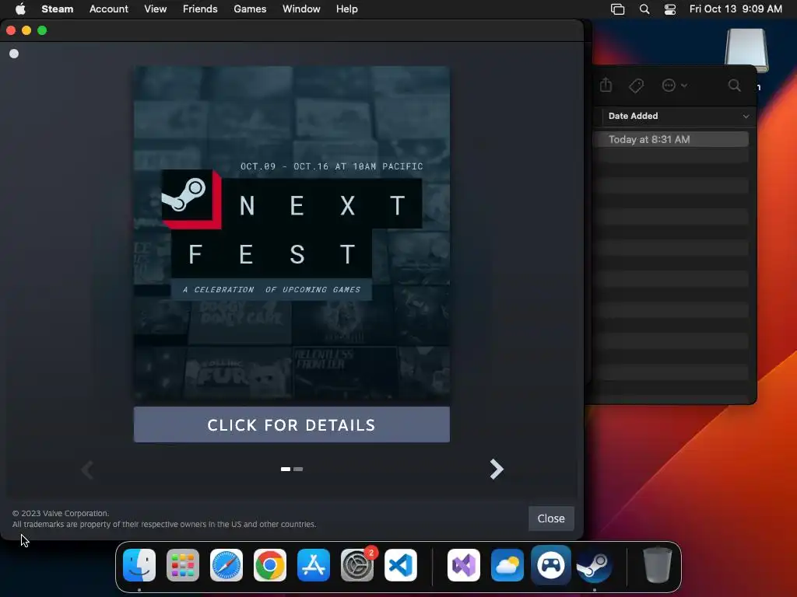The width and height of the screenshot is (797, 597).
Task: Open the App Store from the Dock
Action: [x=314, y=565]
